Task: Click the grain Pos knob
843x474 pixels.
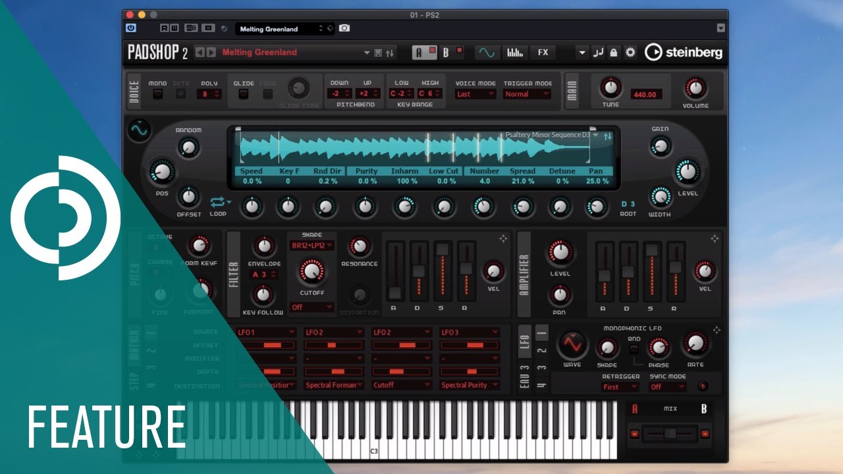Action: pos(161,171)
